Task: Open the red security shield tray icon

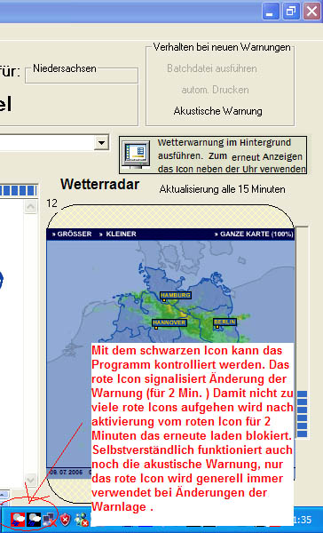Action: click(x=65, y=520)
